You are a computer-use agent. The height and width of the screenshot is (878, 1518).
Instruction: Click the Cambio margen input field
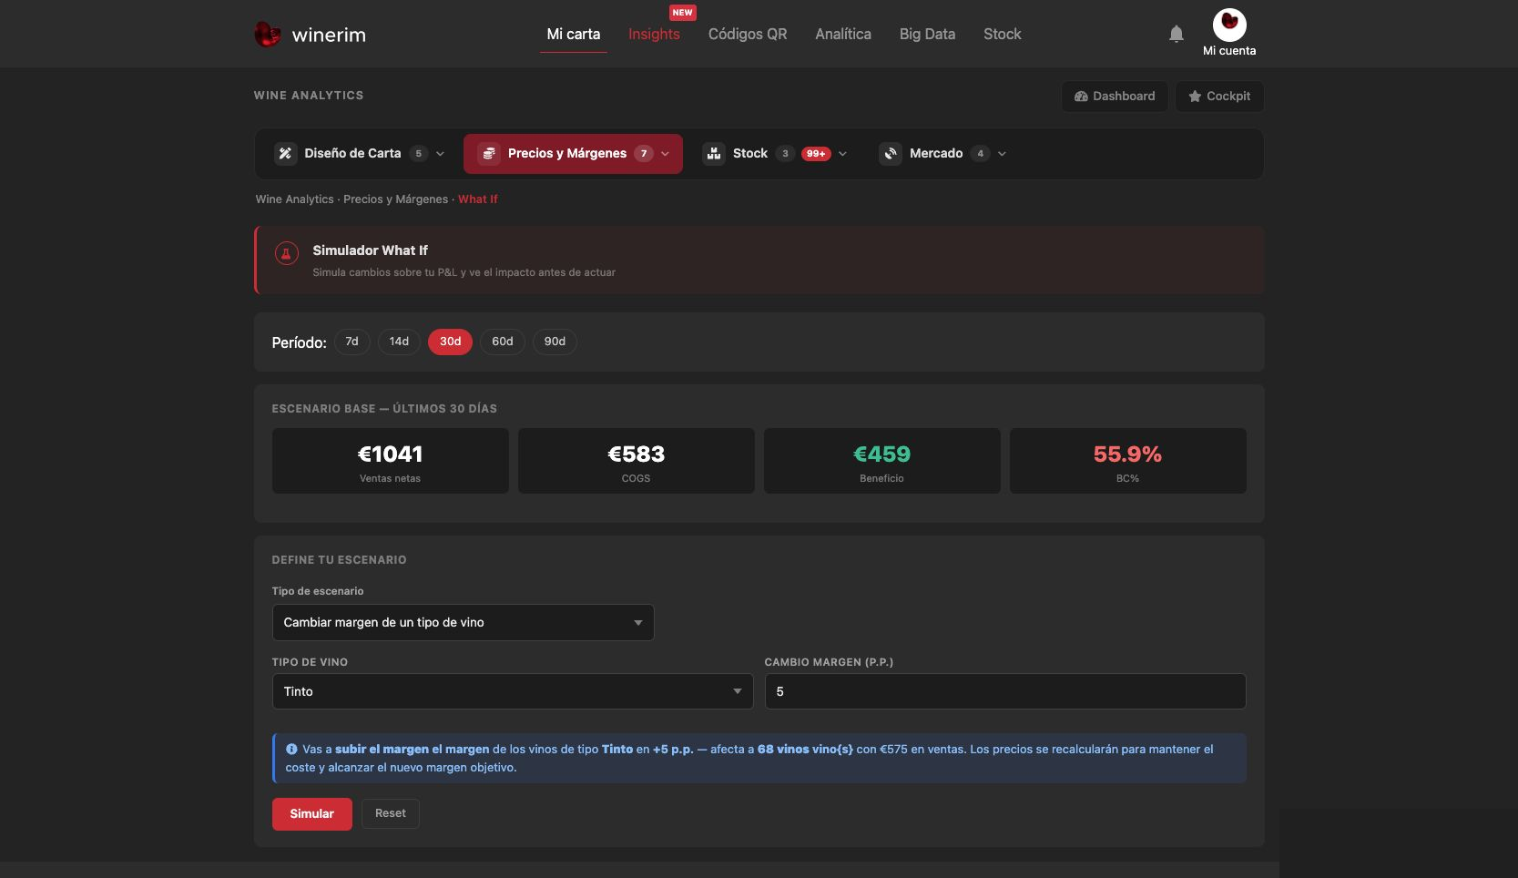point(1005,691)
